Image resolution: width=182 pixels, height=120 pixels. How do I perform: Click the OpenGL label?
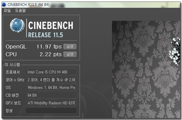(16, 47)
